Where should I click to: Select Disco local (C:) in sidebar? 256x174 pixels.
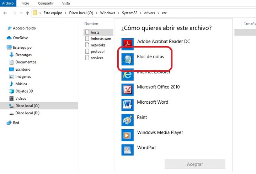(39, 106)
